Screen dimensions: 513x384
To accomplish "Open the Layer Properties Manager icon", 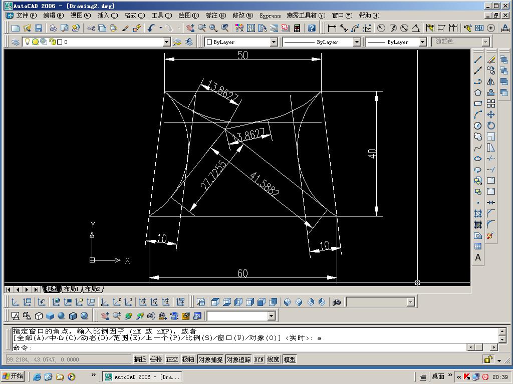I will (16, 42).
